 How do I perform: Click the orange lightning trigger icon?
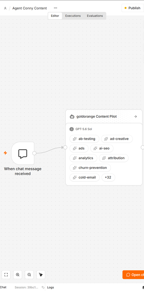pyautogui.click(x=5, y=153)
